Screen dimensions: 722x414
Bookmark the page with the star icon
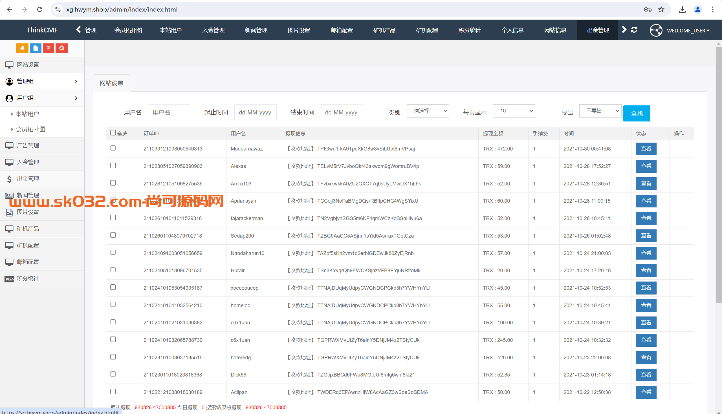point(661,9)
